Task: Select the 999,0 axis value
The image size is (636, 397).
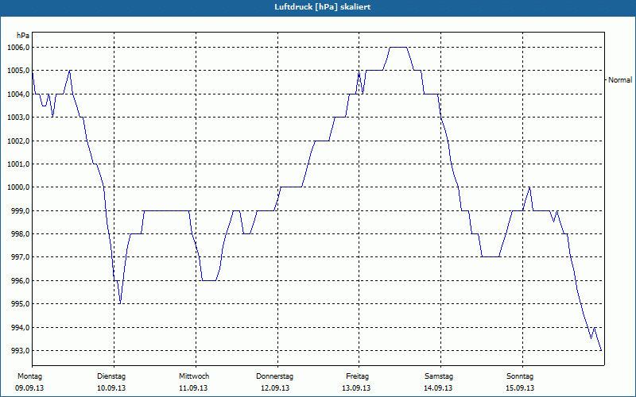Action: tap(21, 211)
